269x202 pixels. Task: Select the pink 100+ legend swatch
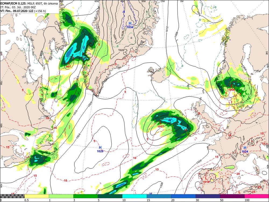point(257,196)
